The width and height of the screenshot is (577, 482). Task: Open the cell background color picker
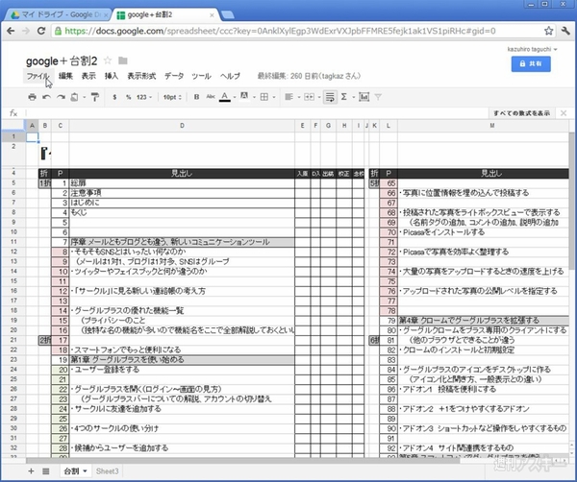click(244, 97)
